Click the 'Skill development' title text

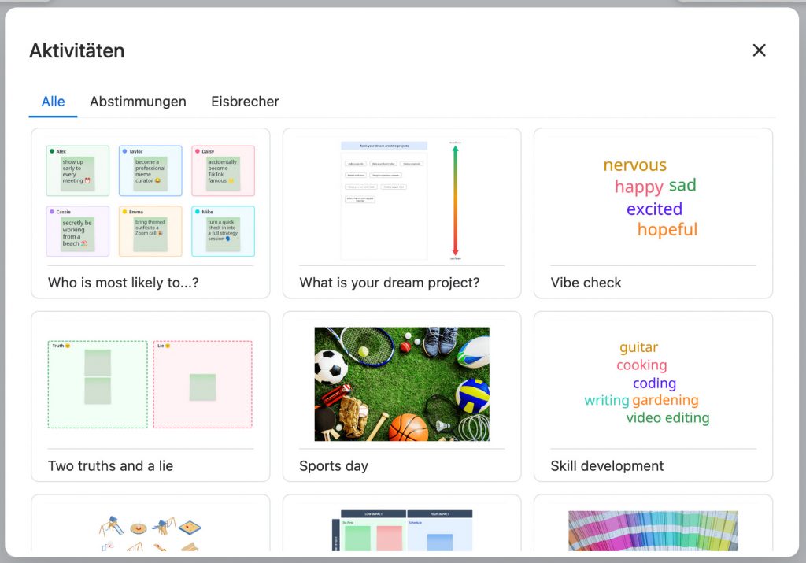pyautogui.click(x=607, y=466)
